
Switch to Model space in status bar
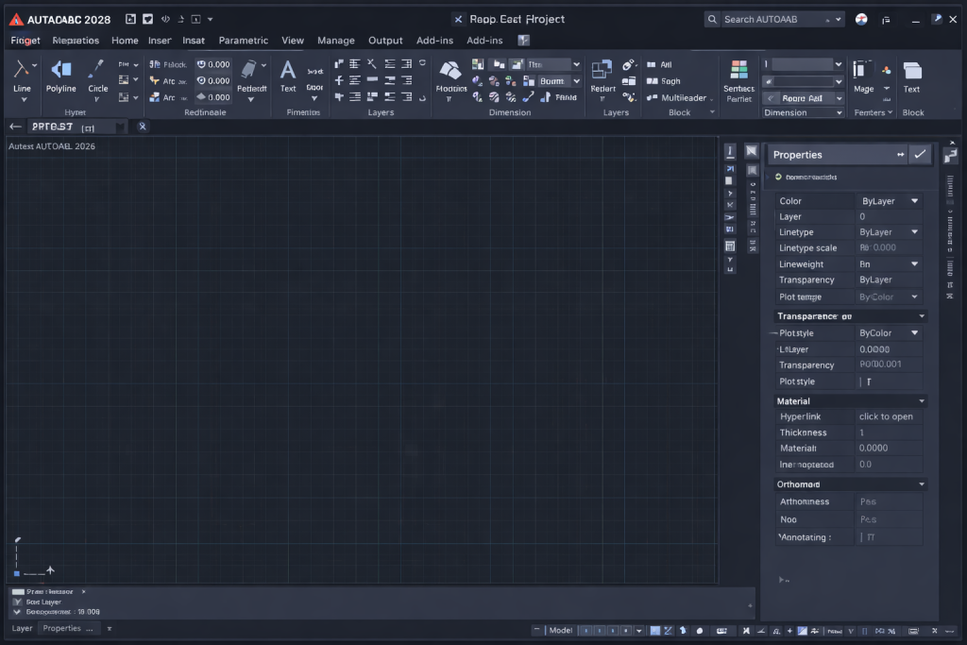point(560,630)
